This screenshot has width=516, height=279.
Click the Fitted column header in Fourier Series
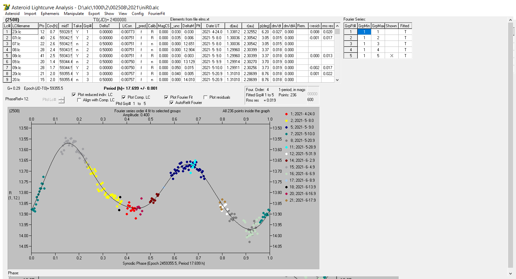click(x=405, y=26)
